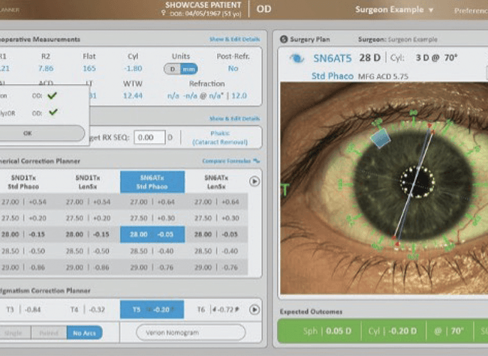
Task: Click Show & Edit Details for measurements
Action: 235,38
